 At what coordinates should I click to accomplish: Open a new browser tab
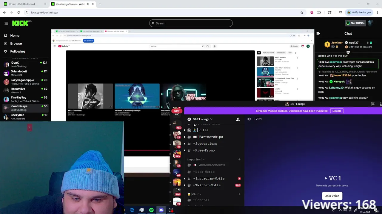[x=100, y=4]
